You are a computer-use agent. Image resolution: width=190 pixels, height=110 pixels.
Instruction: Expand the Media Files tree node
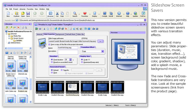(9, 36)
